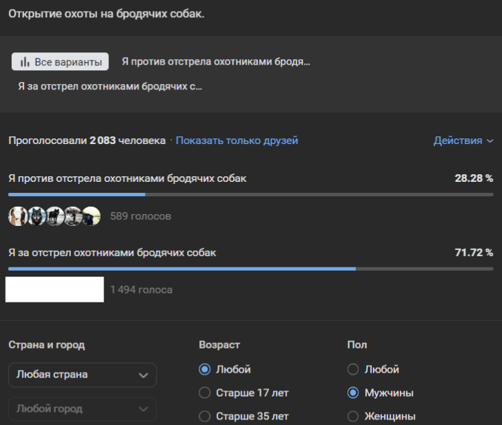Select age radio 'Старше 35 лет'
Viewport: 502px width, 425px height.
pos(205,416)
